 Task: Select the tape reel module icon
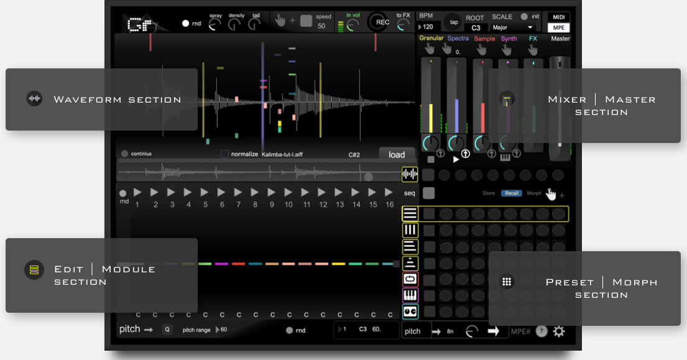[410, 312]
